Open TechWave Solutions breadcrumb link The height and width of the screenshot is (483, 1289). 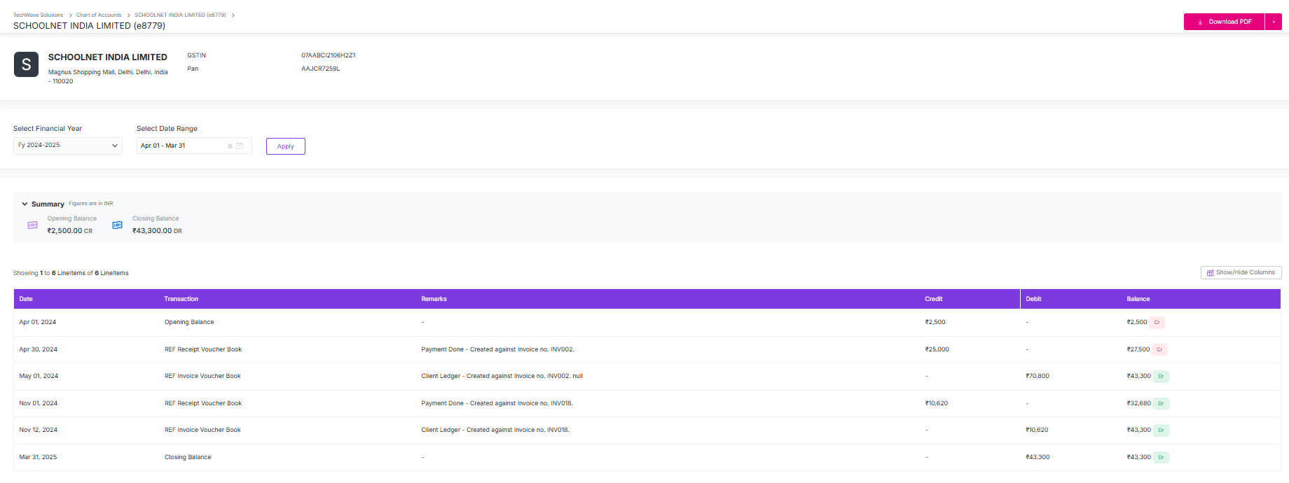[x=38, y=15]
